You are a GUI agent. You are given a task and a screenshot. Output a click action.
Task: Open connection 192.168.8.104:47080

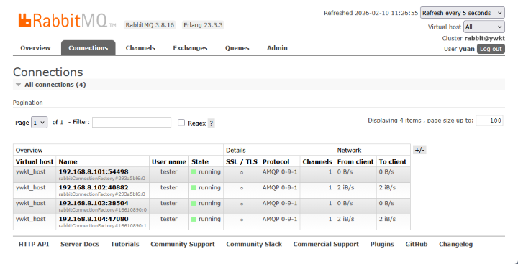tap(94, 219)
